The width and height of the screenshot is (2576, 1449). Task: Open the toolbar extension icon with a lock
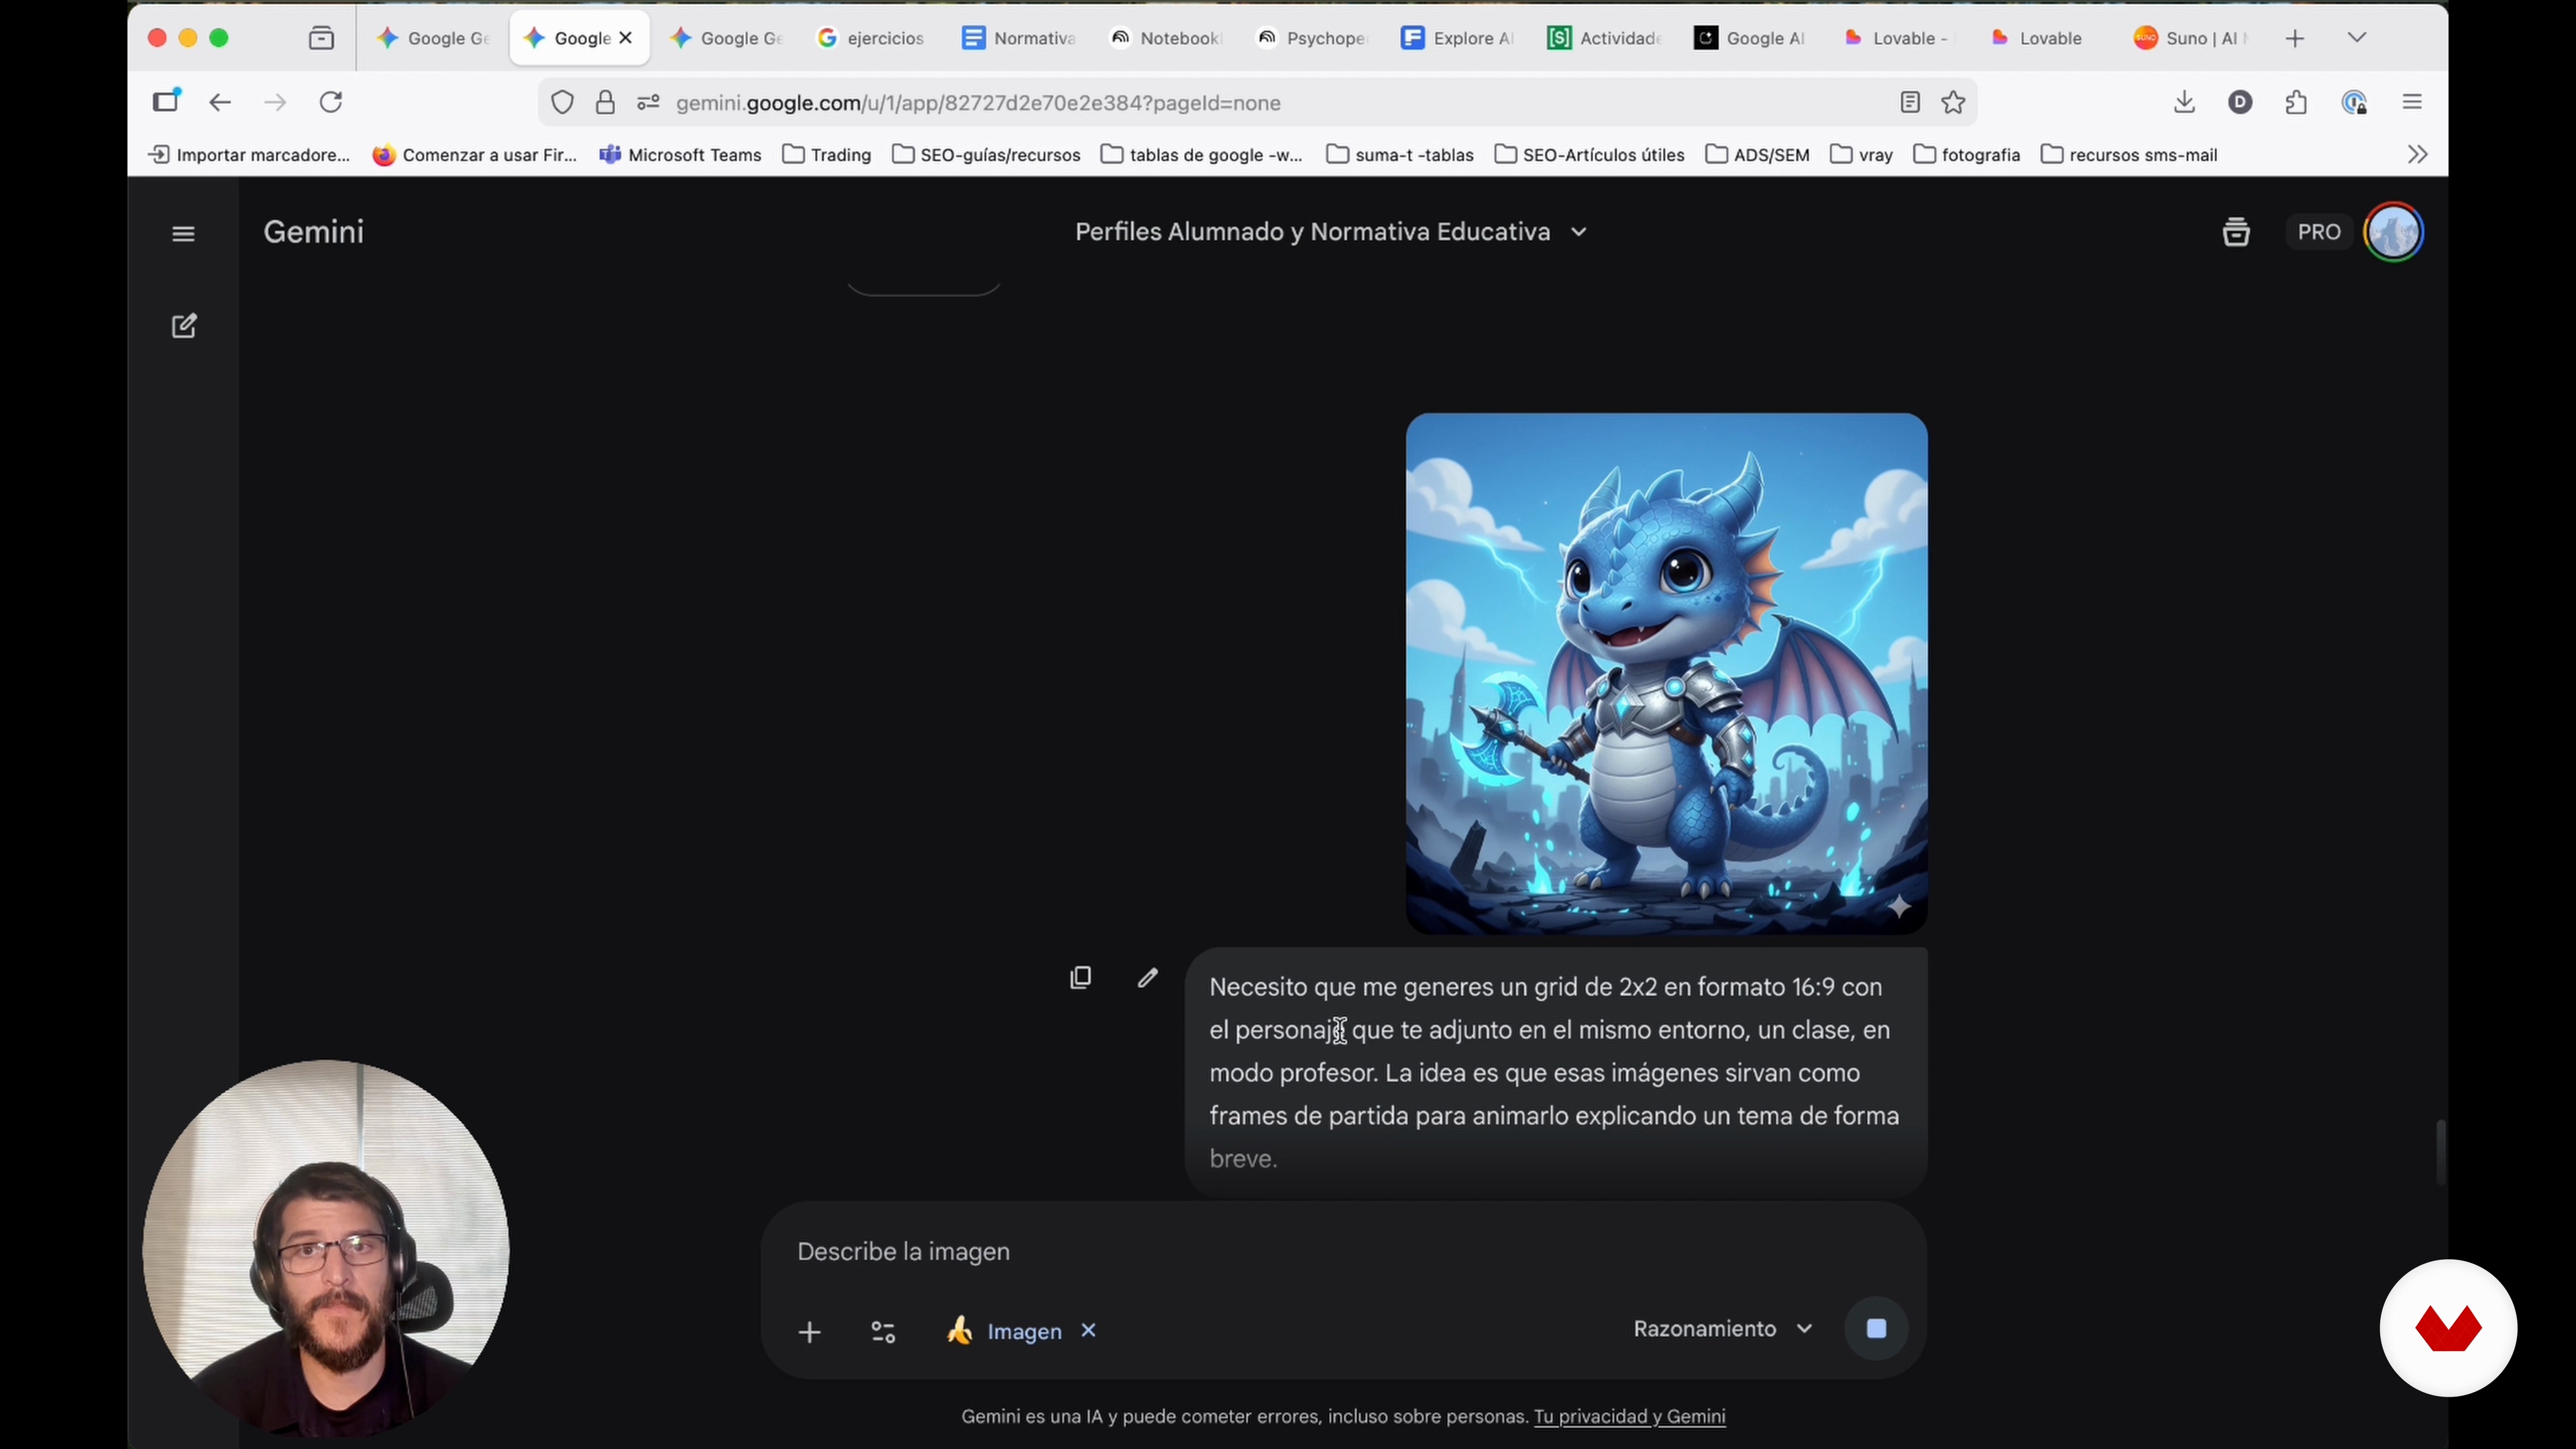pyautogui.click(x=2354, y=102)
